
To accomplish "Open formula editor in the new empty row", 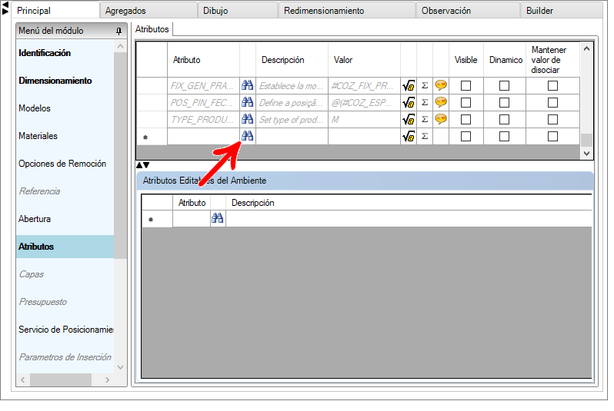I will click(409, 136).
